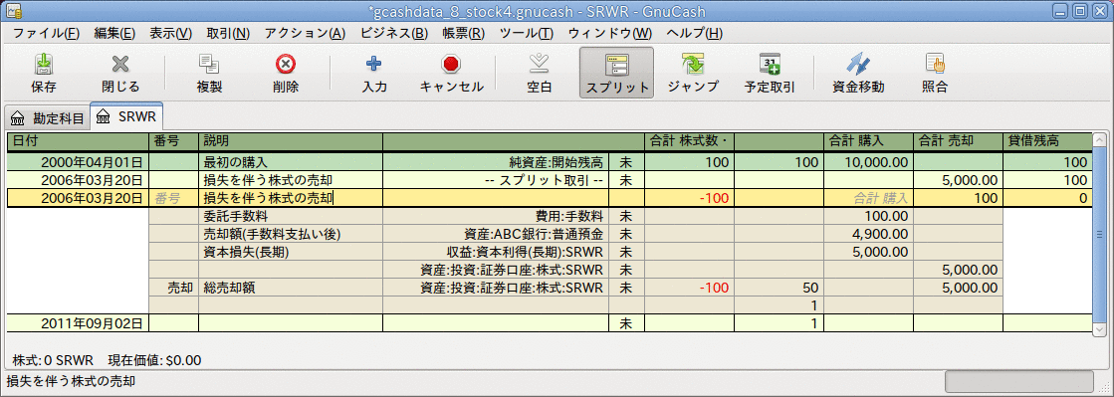Screen dimensions: 1114x397
Task: Toggle the Split (スプリット) view button
Action: coord(616,74)
